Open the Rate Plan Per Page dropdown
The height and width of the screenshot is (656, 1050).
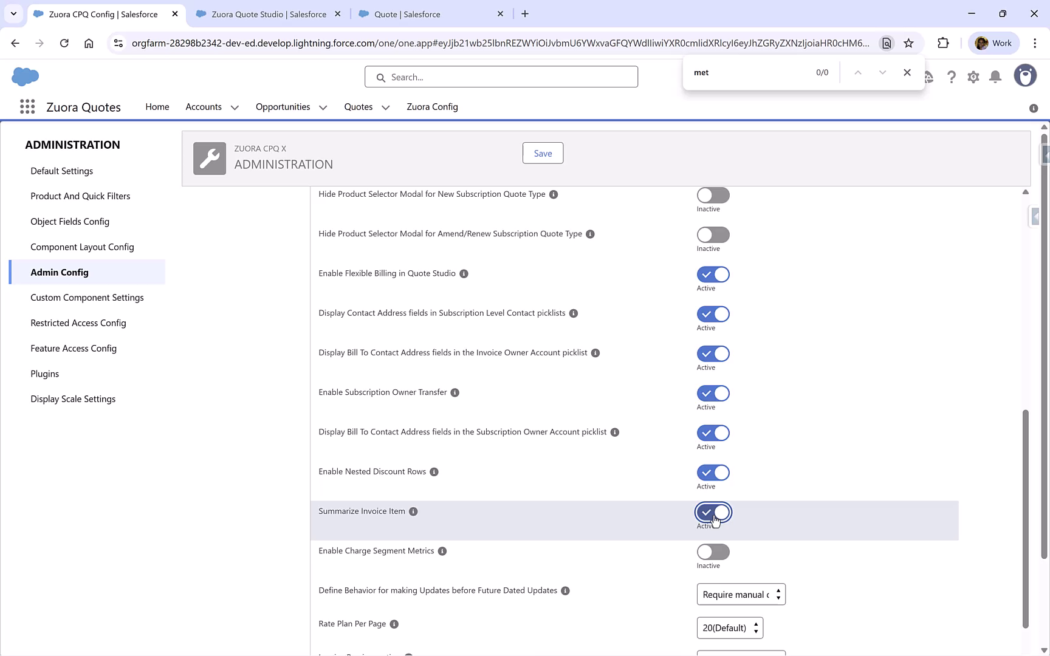pos(729,627)
